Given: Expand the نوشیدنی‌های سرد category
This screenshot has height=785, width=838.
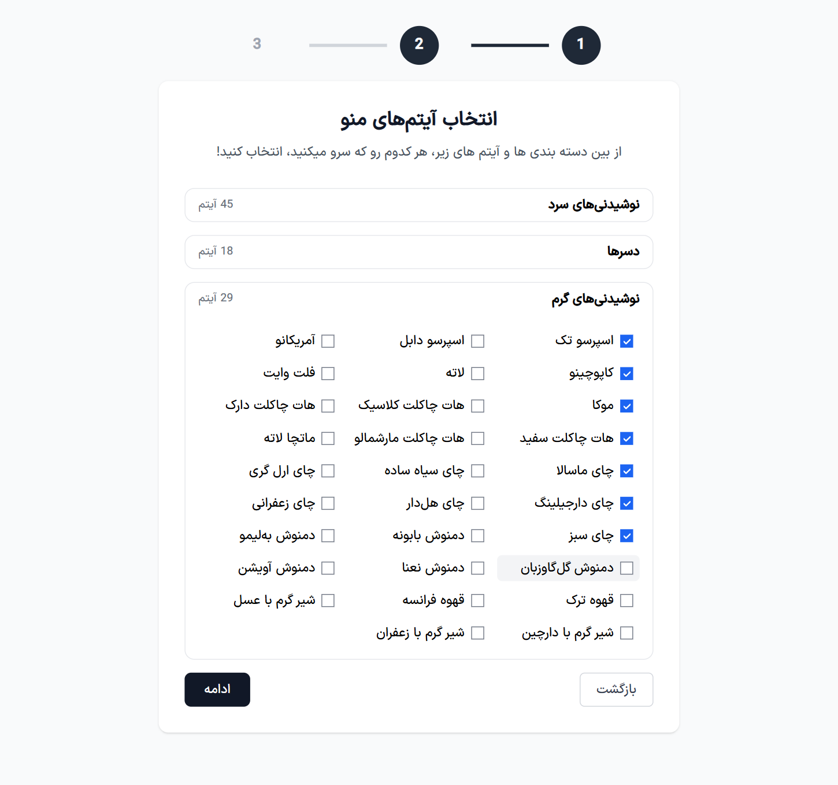Looking at the screenshot, I should [x=419, y=205].
